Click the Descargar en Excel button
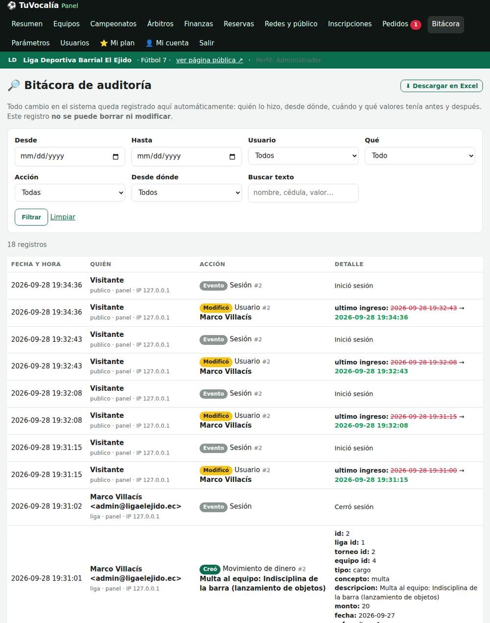The width and height of the screenshot is (490, 623). click(441, 86)
